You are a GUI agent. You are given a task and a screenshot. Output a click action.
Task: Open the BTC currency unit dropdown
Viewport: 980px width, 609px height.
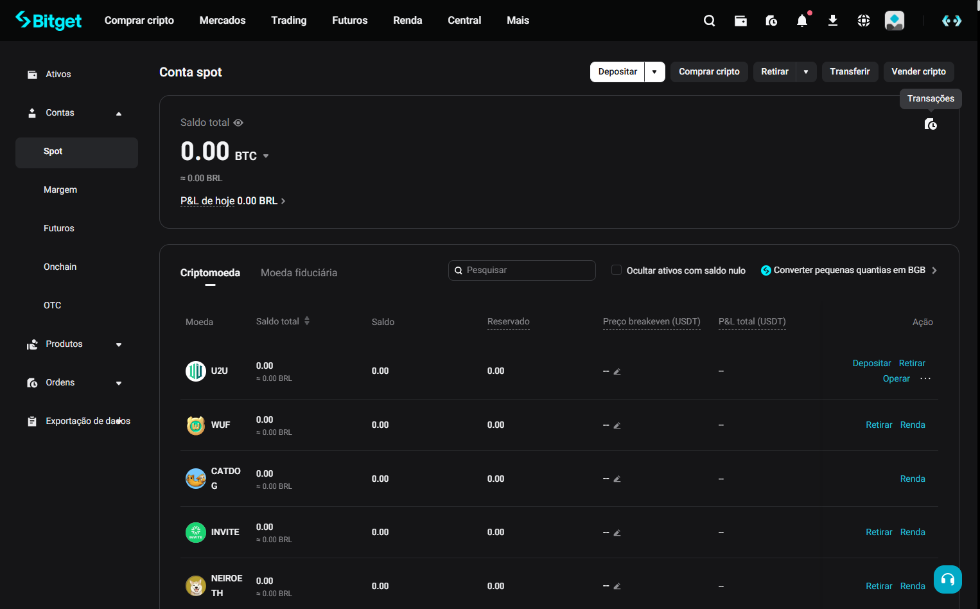tap(266, 156)
